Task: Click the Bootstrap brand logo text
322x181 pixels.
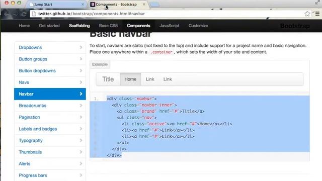Action: (x=295, y=26)
